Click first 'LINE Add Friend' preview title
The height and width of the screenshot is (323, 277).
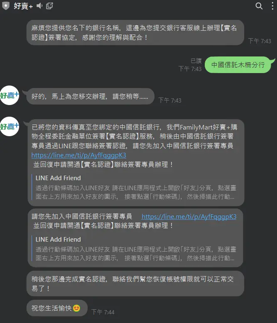point(58,178)
